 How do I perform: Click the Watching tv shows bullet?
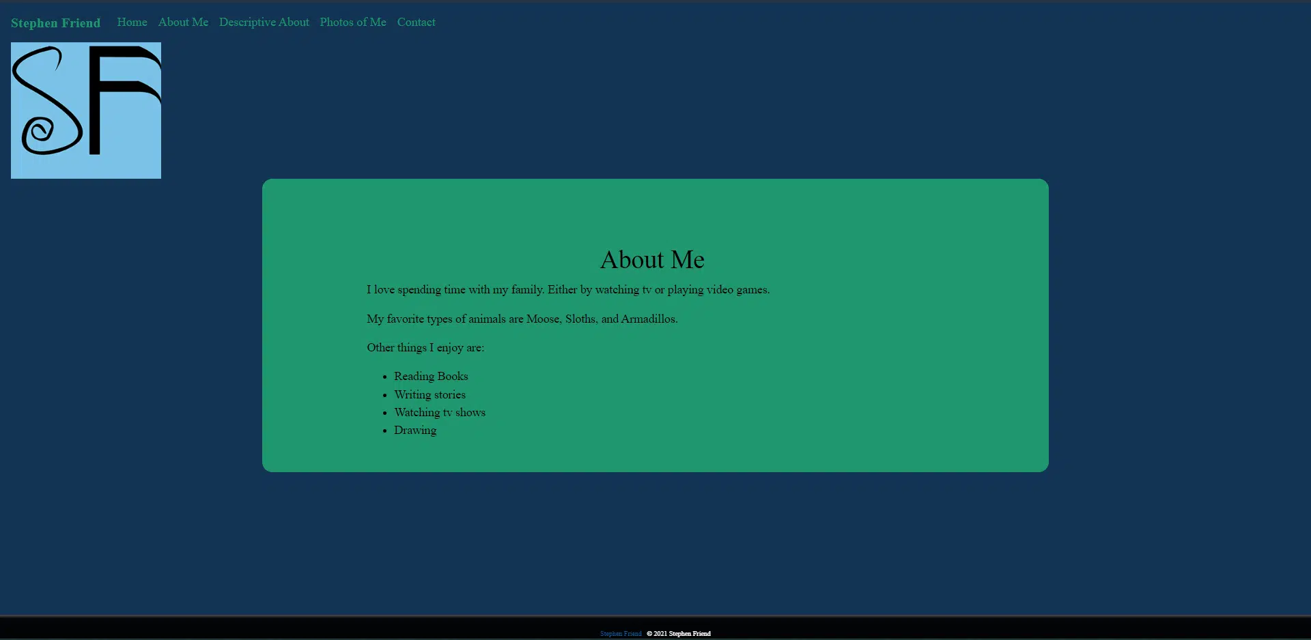pos(439,412)
